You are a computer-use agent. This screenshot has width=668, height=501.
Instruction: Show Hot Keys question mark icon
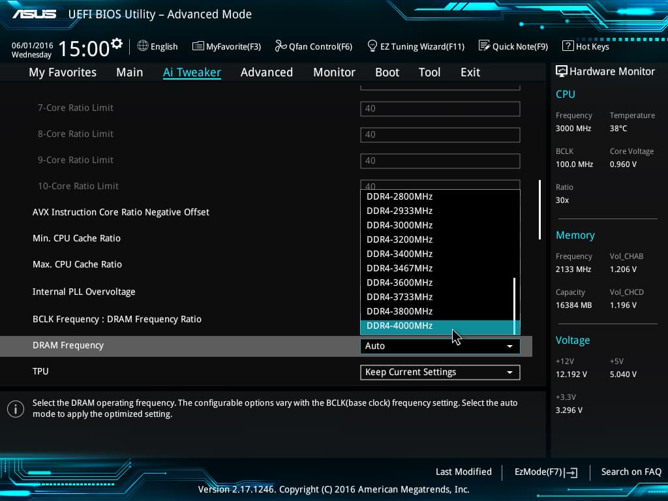click(568, 46)
